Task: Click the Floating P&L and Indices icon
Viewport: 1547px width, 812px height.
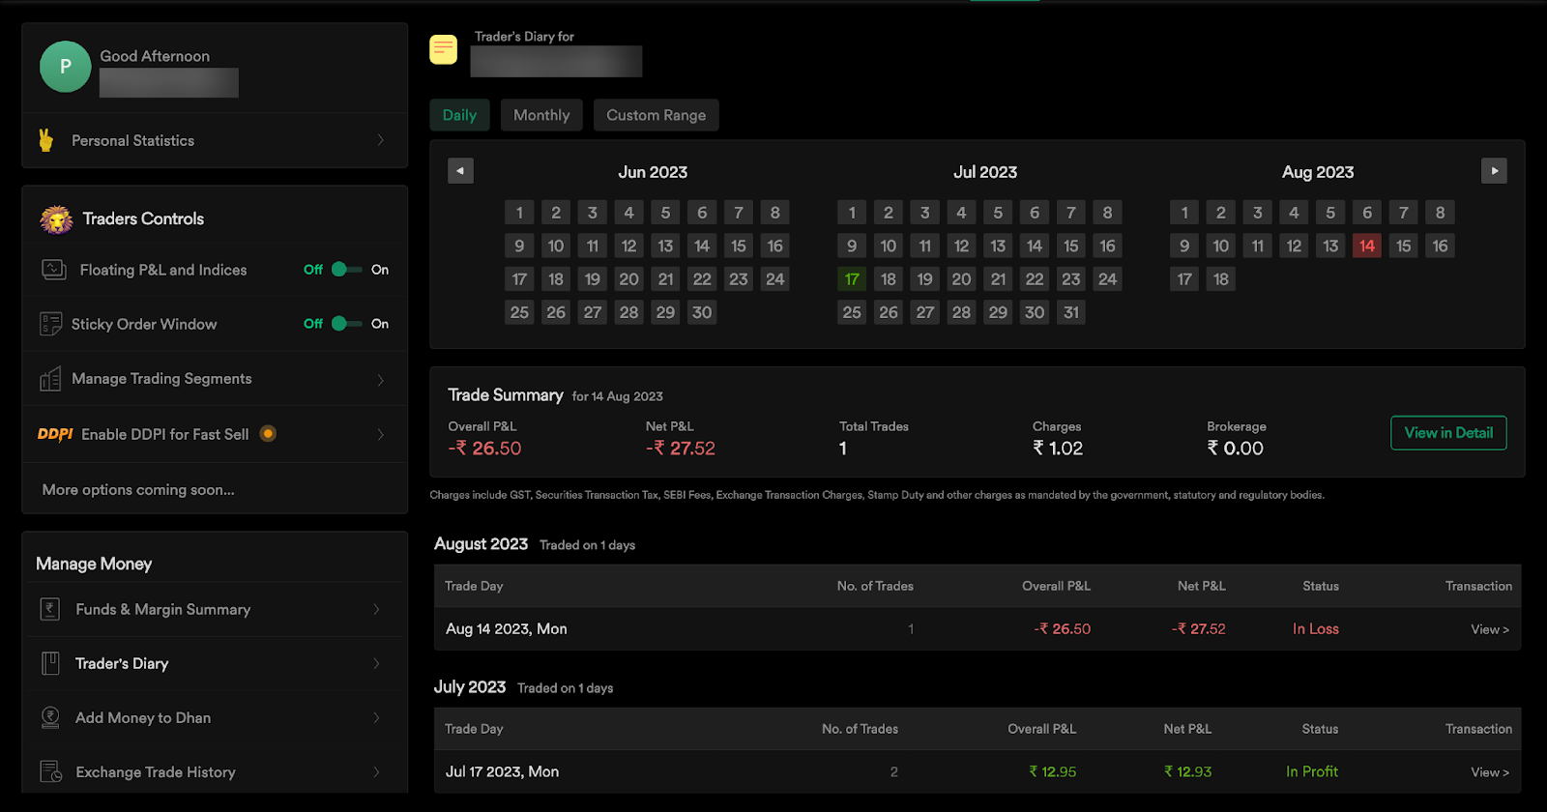Action: (53, 270)
